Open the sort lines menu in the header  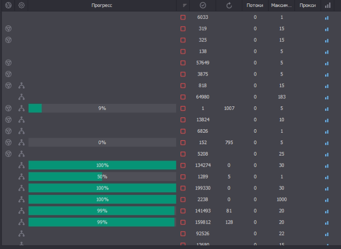185,5
